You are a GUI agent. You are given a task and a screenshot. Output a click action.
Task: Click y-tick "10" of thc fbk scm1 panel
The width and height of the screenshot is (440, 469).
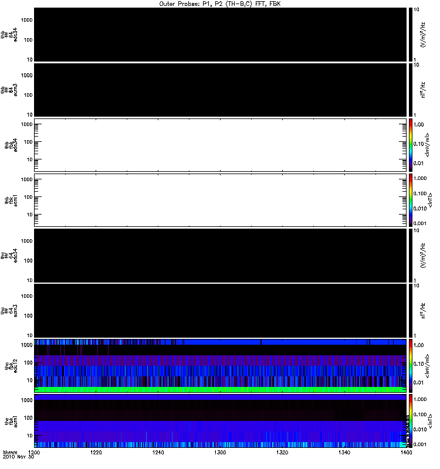click(30, 436)
